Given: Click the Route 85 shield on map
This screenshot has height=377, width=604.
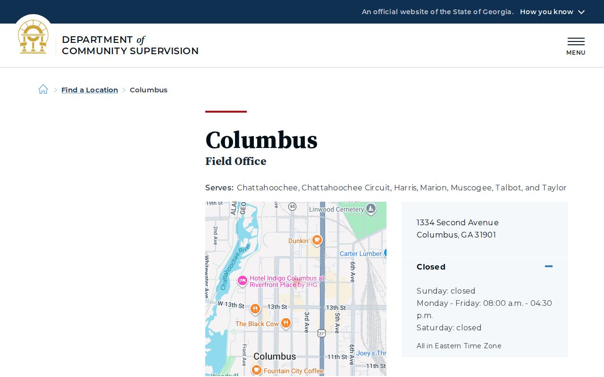Looking at the screenshot, I should pos(292,206).
